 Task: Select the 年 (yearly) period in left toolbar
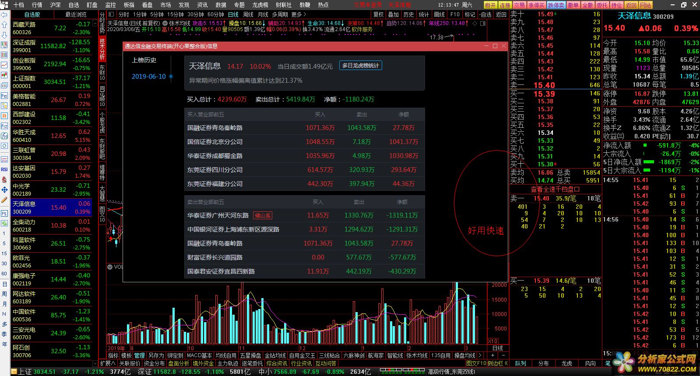4,344
